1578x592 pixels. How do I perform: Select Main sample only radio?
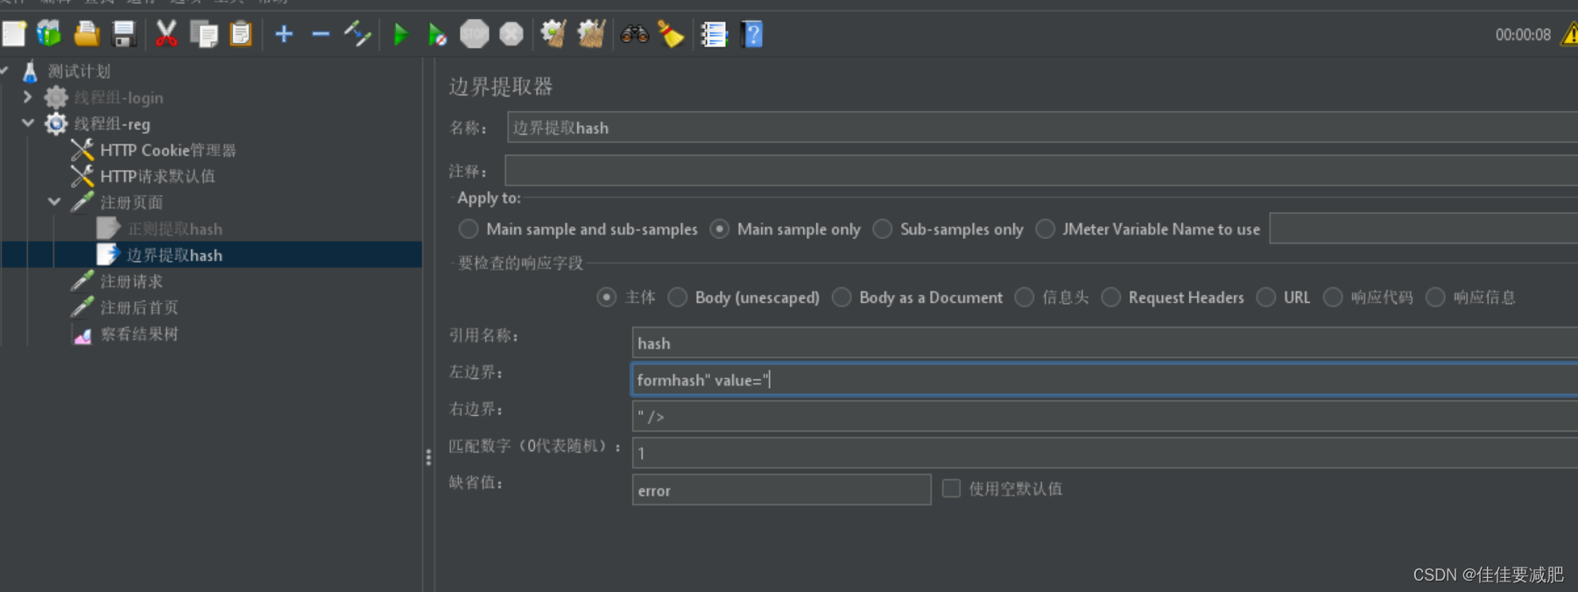[x=719, y=229]
